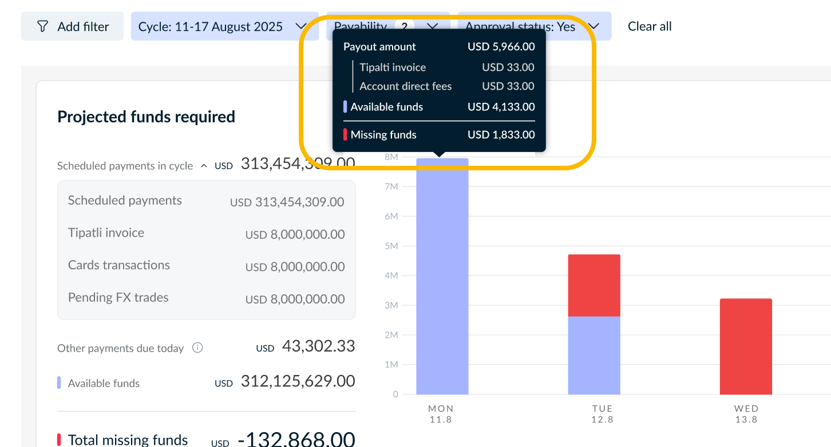831x447 pixels.
Task: Click the Clear all link
Action: pyautogui.click(x=650, y=26)
